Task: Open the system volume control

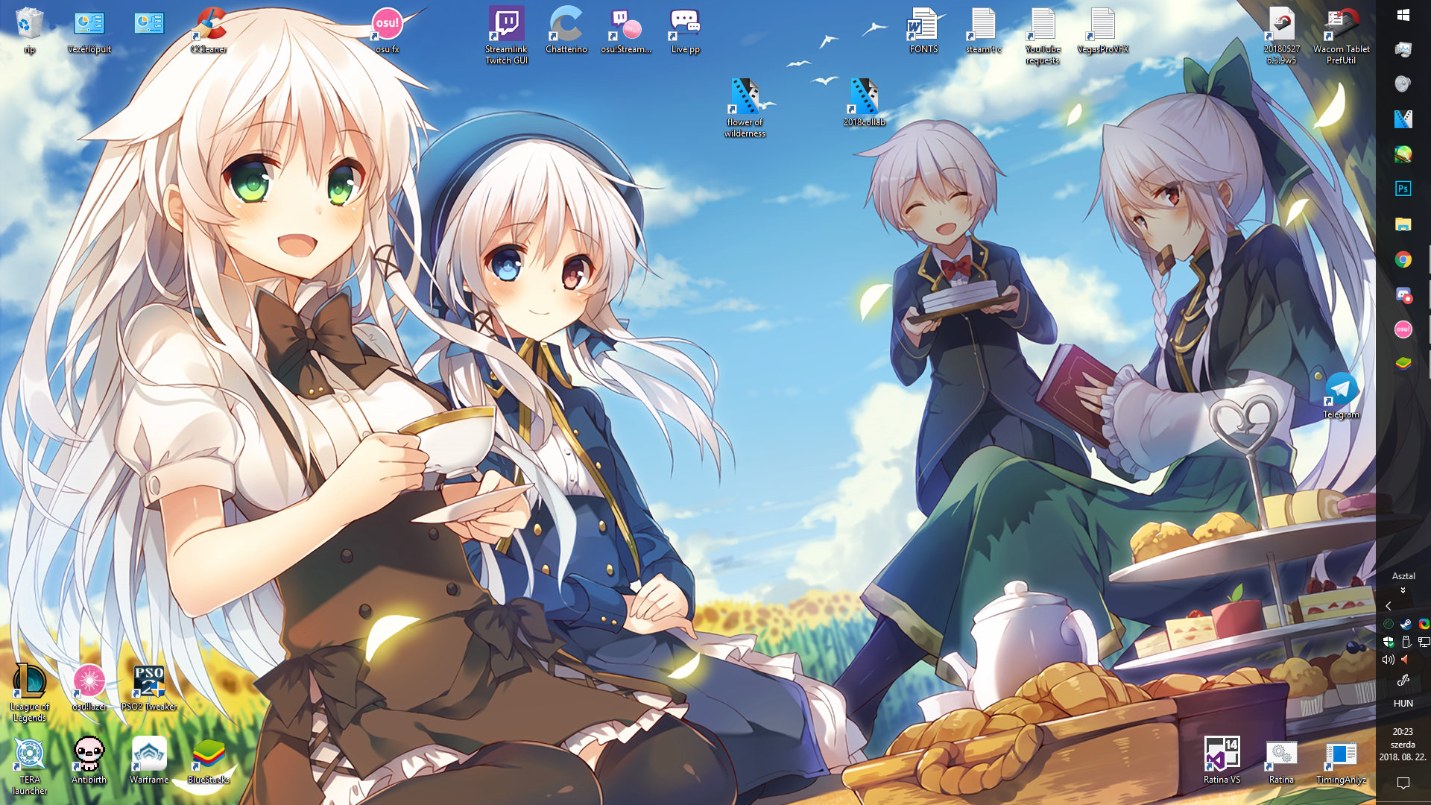Action: point(1388,660)
